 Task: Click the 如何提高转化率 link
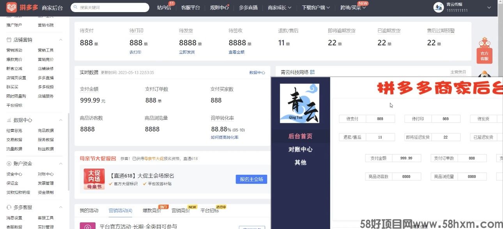[x=225, y=137]
